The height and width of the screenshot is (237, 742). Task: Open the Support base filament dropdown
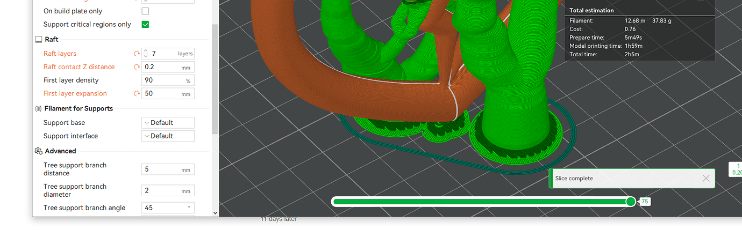[x=168, y=123]
